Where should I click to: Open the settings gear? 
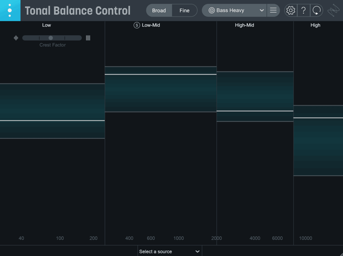coord(291,10)
